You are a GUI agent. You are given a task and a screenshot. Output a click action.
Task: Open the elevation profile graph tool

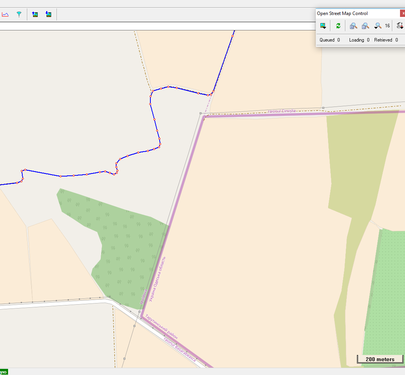coord(5,15)
